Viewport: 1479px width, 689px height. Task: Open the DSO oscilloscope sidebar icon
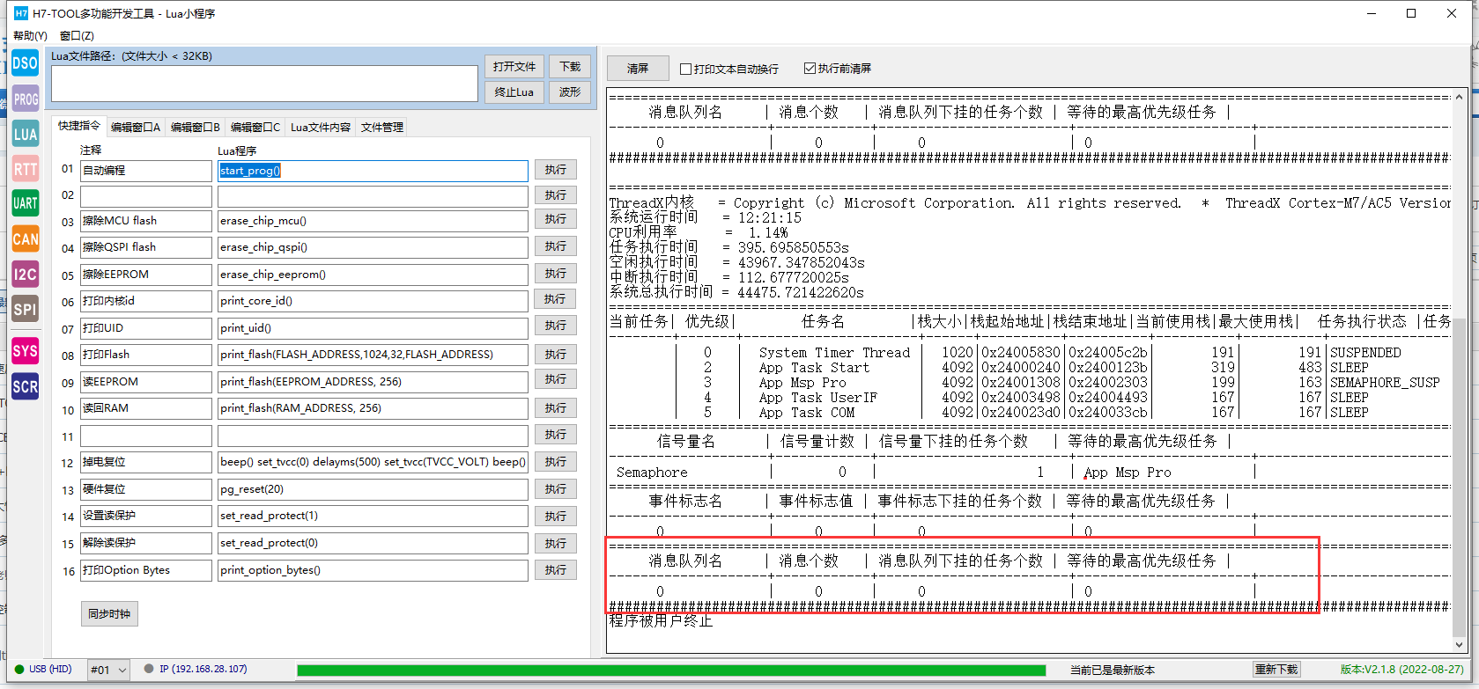pyautogui.click(x=25, y=63)
